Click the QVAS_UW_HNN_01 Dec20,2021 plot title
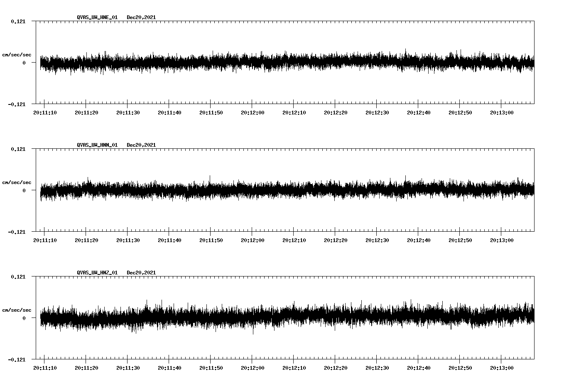The height and width of the screenshot is (383, 564). click(x=116, y=145)
